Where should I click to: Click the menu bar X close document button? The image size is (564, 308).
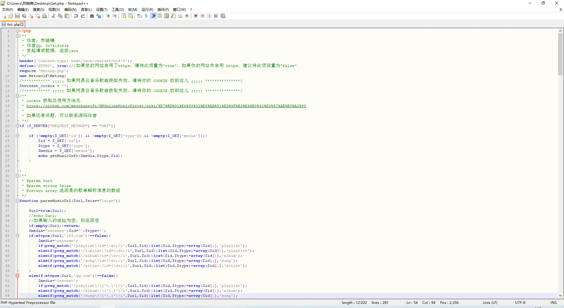point(560,9)
